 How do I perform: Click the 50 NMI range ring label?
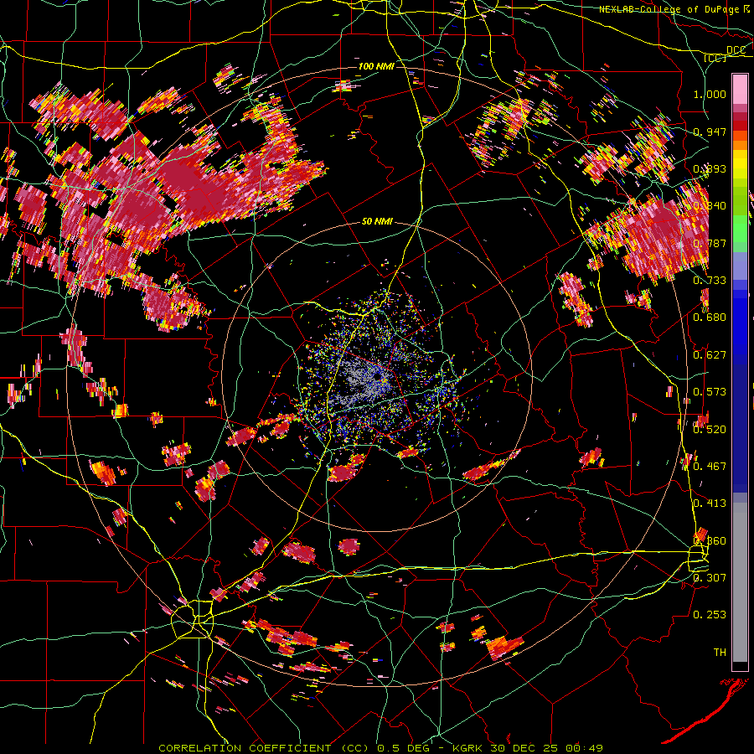[377, 222]
